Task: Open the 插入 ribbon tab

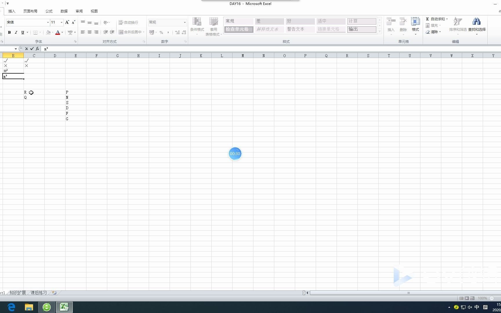Action: (12, 11)
